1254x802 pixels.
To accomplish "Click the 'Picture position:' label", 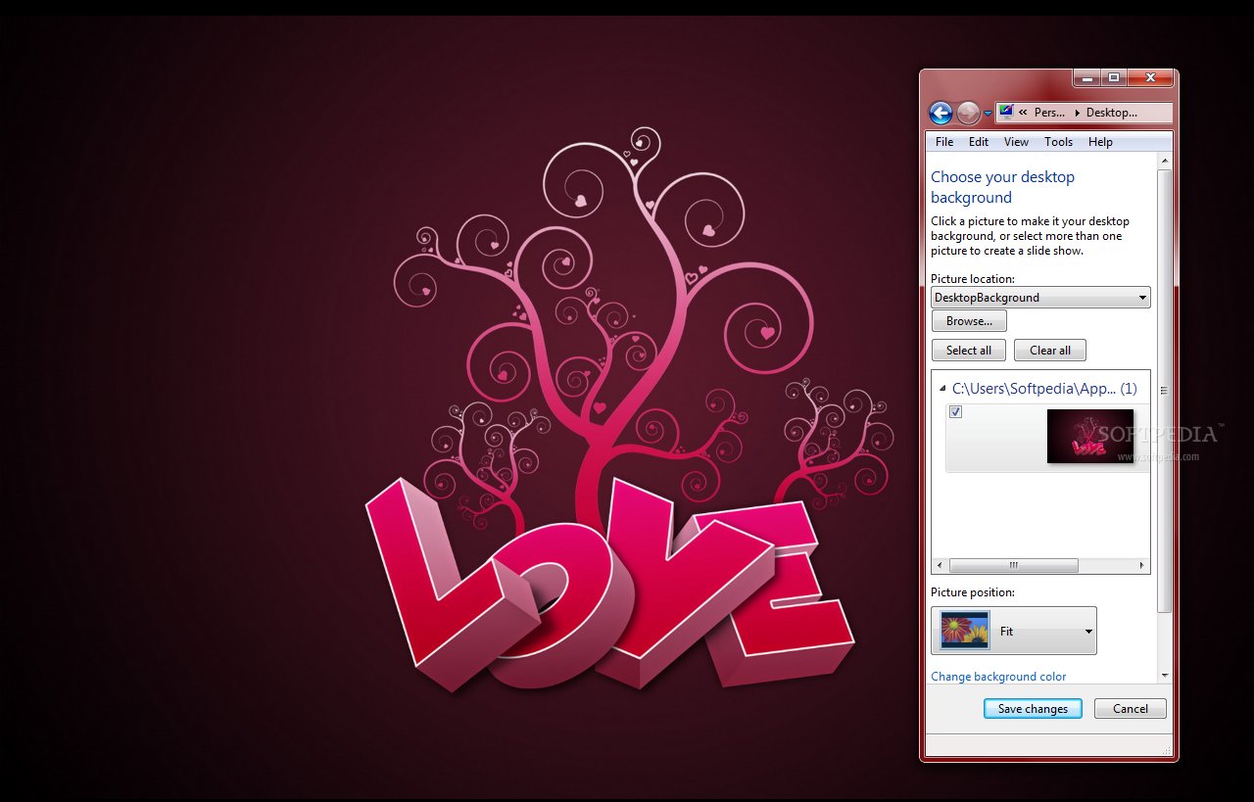I will pyautogui.click(x=973, y=592).
